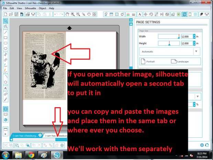Open the Rotate window icon
This screenshot has width=213, height=160.
coord(151,14)
